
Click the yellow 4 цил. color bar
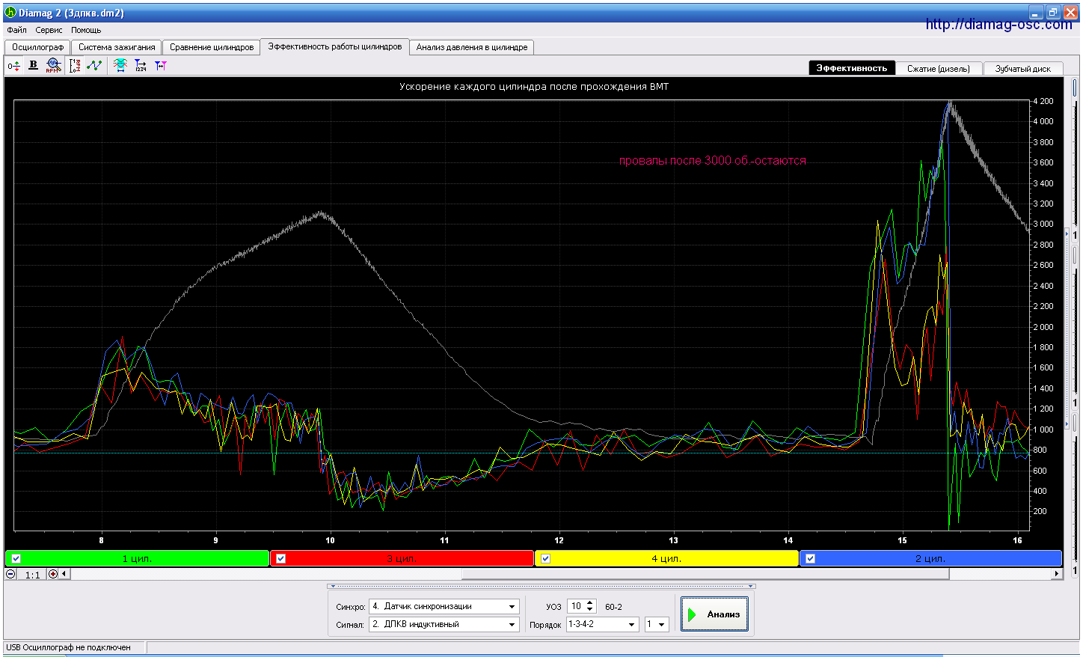click(x=666, y=558)
